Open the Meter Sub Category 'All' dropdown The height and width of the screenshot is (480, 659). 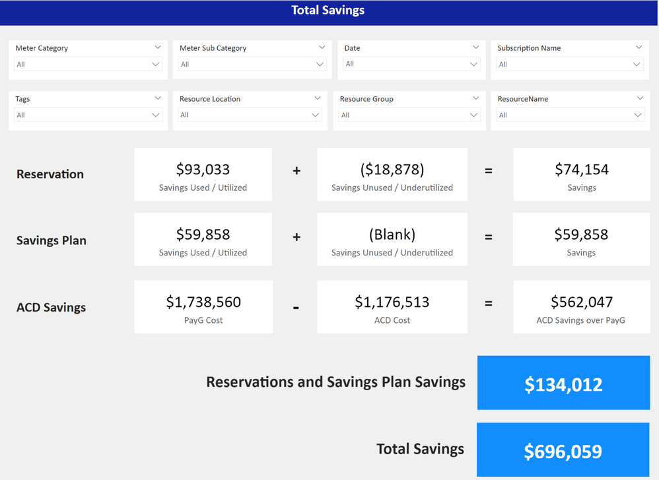point(252,64)
